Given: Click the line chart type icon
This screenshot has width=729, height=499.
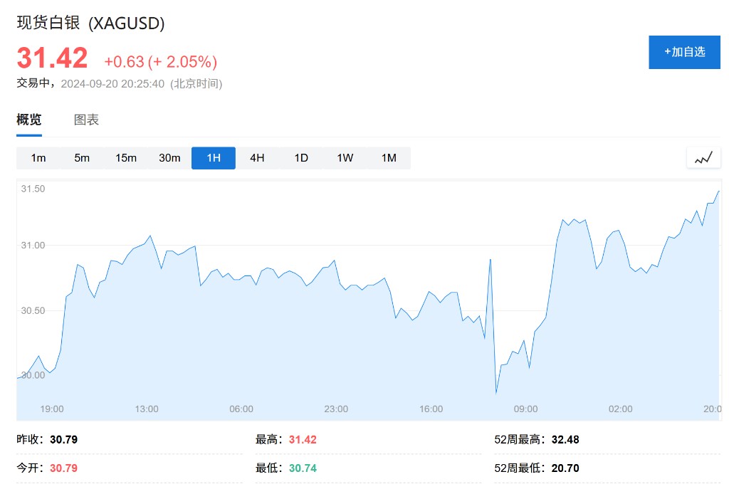Looking at the screenshot, I should (x=703, y=158).
